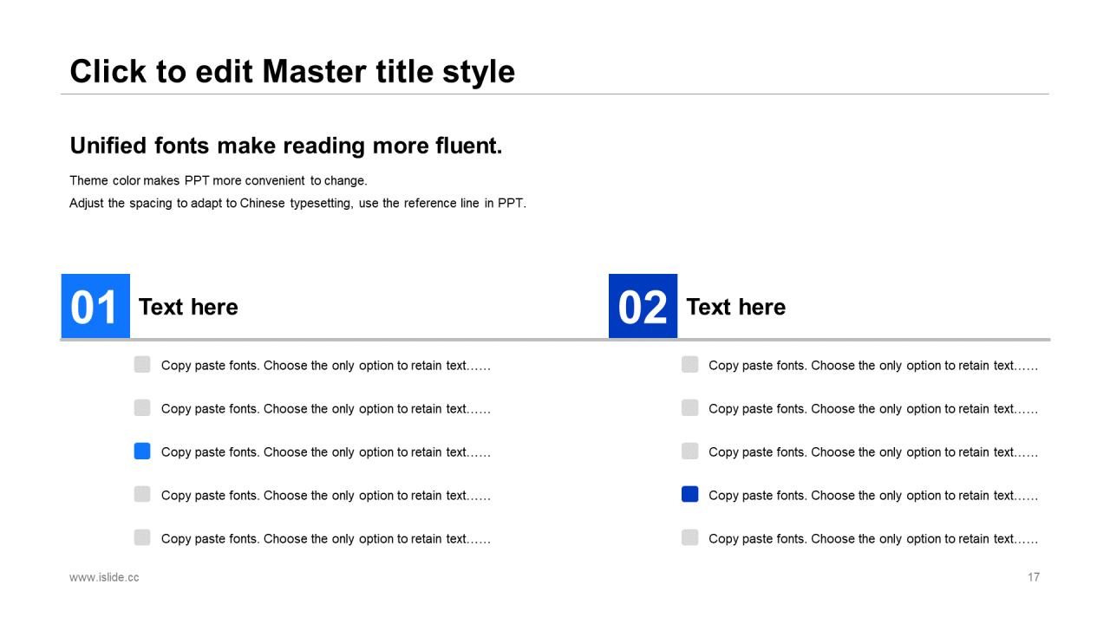
Task: Check the second gray square under section 01
Action: (142, 407)
